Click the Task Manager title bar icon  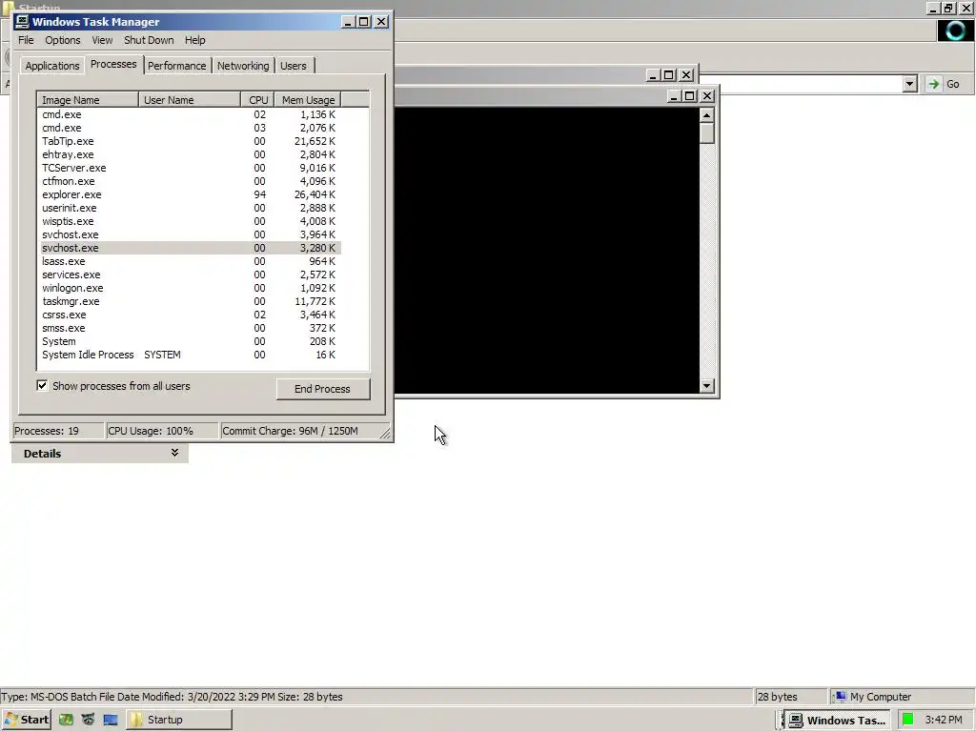[x=23, y=22]
